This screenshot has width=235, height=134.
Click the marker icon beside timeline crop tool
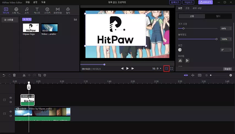[45, 75]
